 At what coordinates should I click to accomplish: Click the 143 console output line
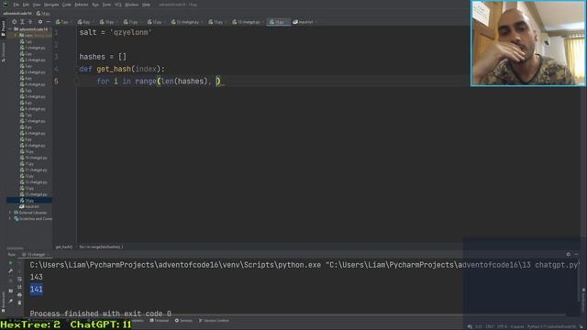coord(37,277)
